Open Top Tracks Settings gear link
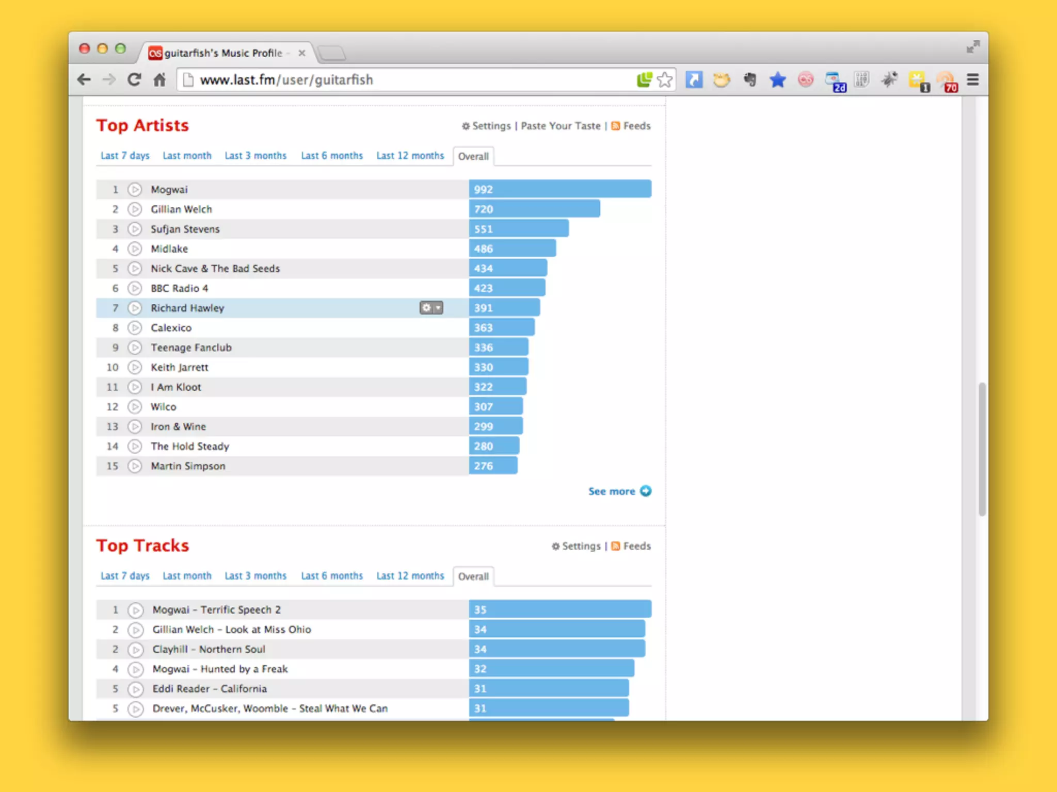This screenshot has width=1057, height=792. tap(576, 546)
